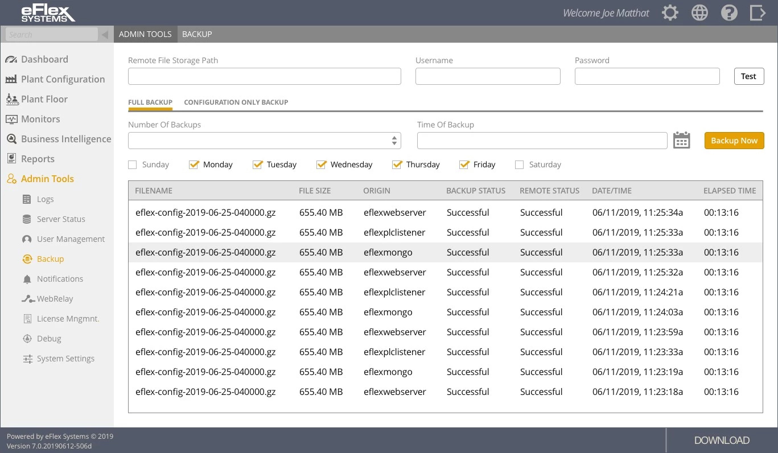This screenshot has width=778, height=453.
Task: Enable the Saturday backup checkbox
Action: click(519, 165)
